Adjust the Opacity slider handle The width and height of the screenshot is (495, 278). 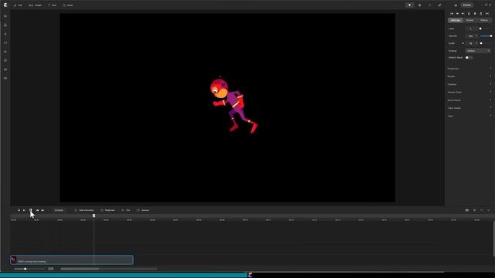(491, 36)
